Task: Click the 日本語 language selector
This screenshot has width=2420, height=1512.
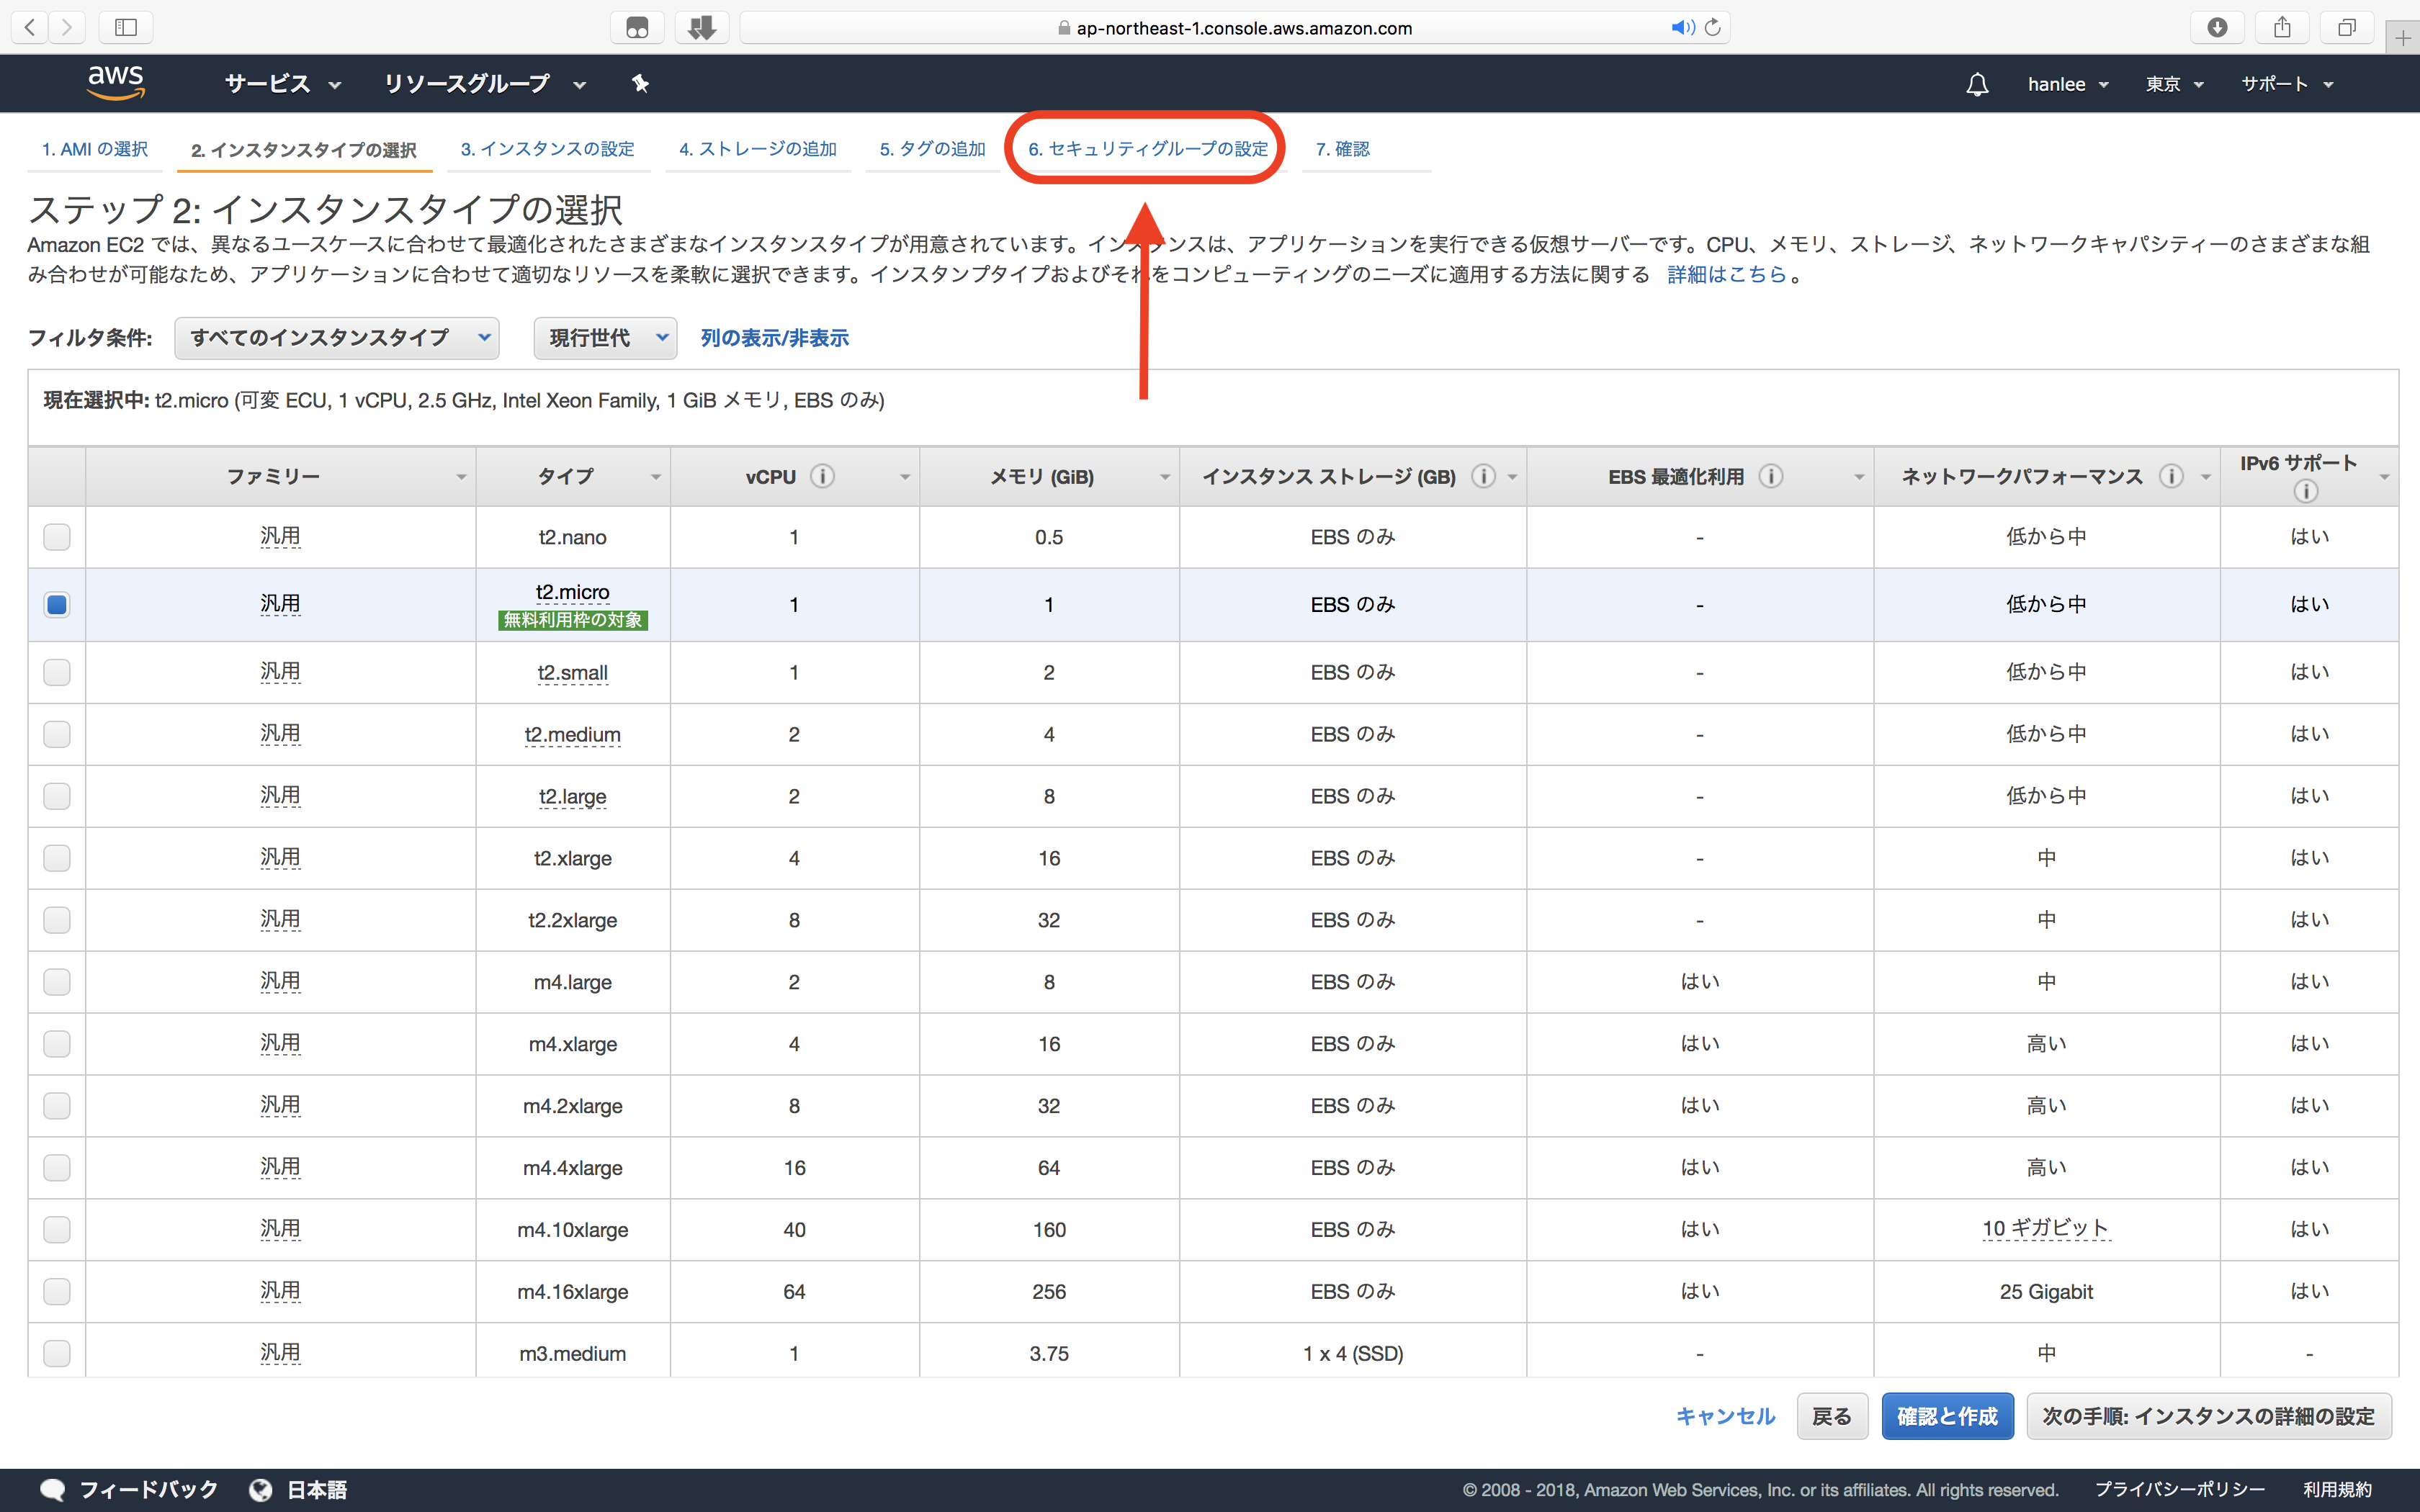Action: tap(317, 1490)
